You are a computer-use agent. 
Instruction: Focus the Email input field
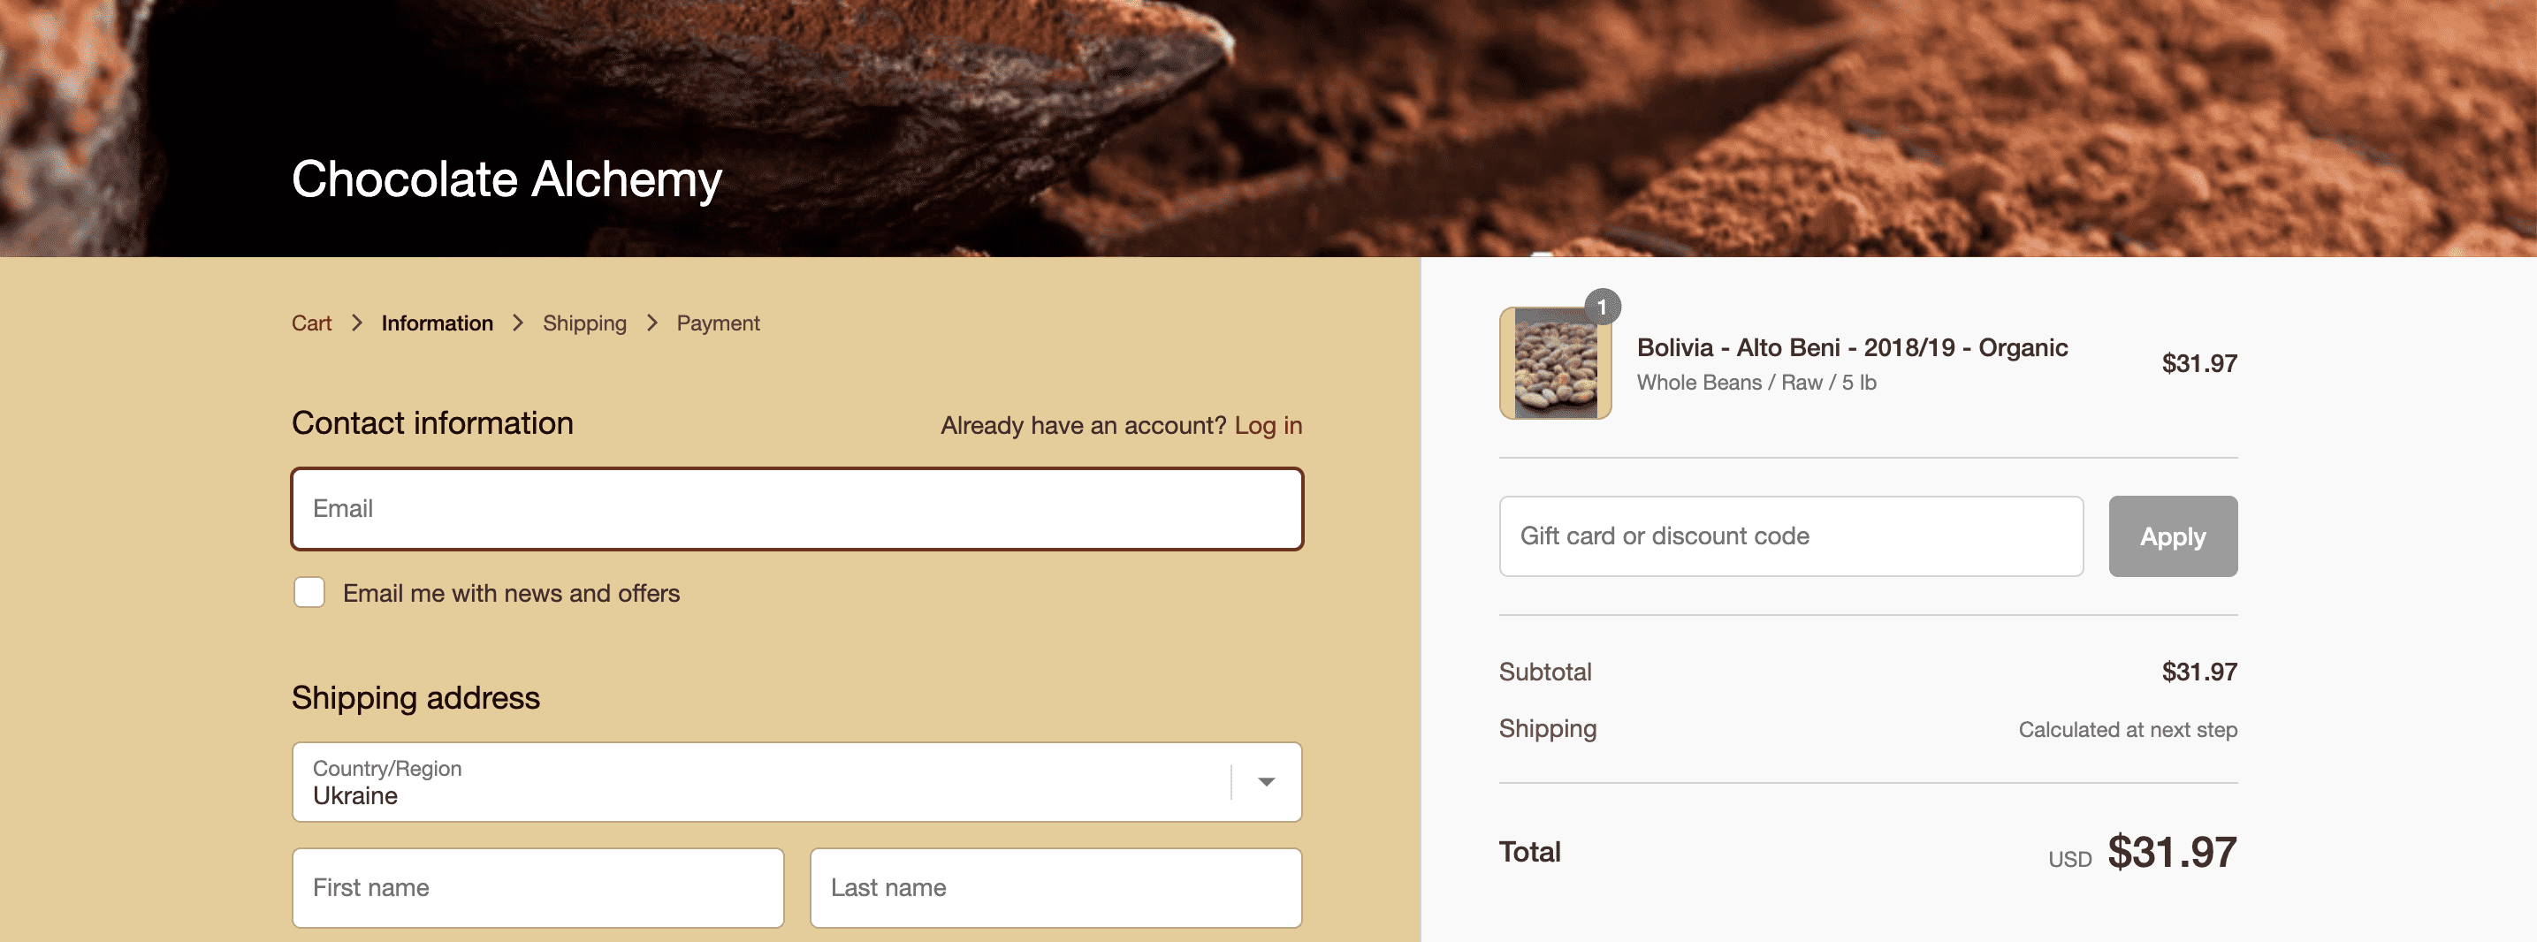(796, 509)
